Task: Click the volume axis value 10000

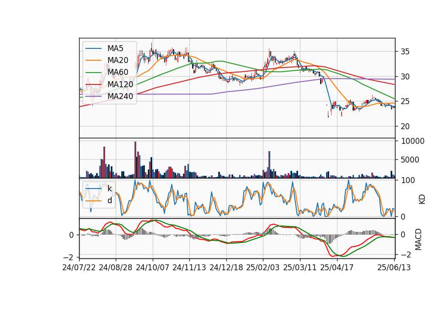Action: point(412,141)
